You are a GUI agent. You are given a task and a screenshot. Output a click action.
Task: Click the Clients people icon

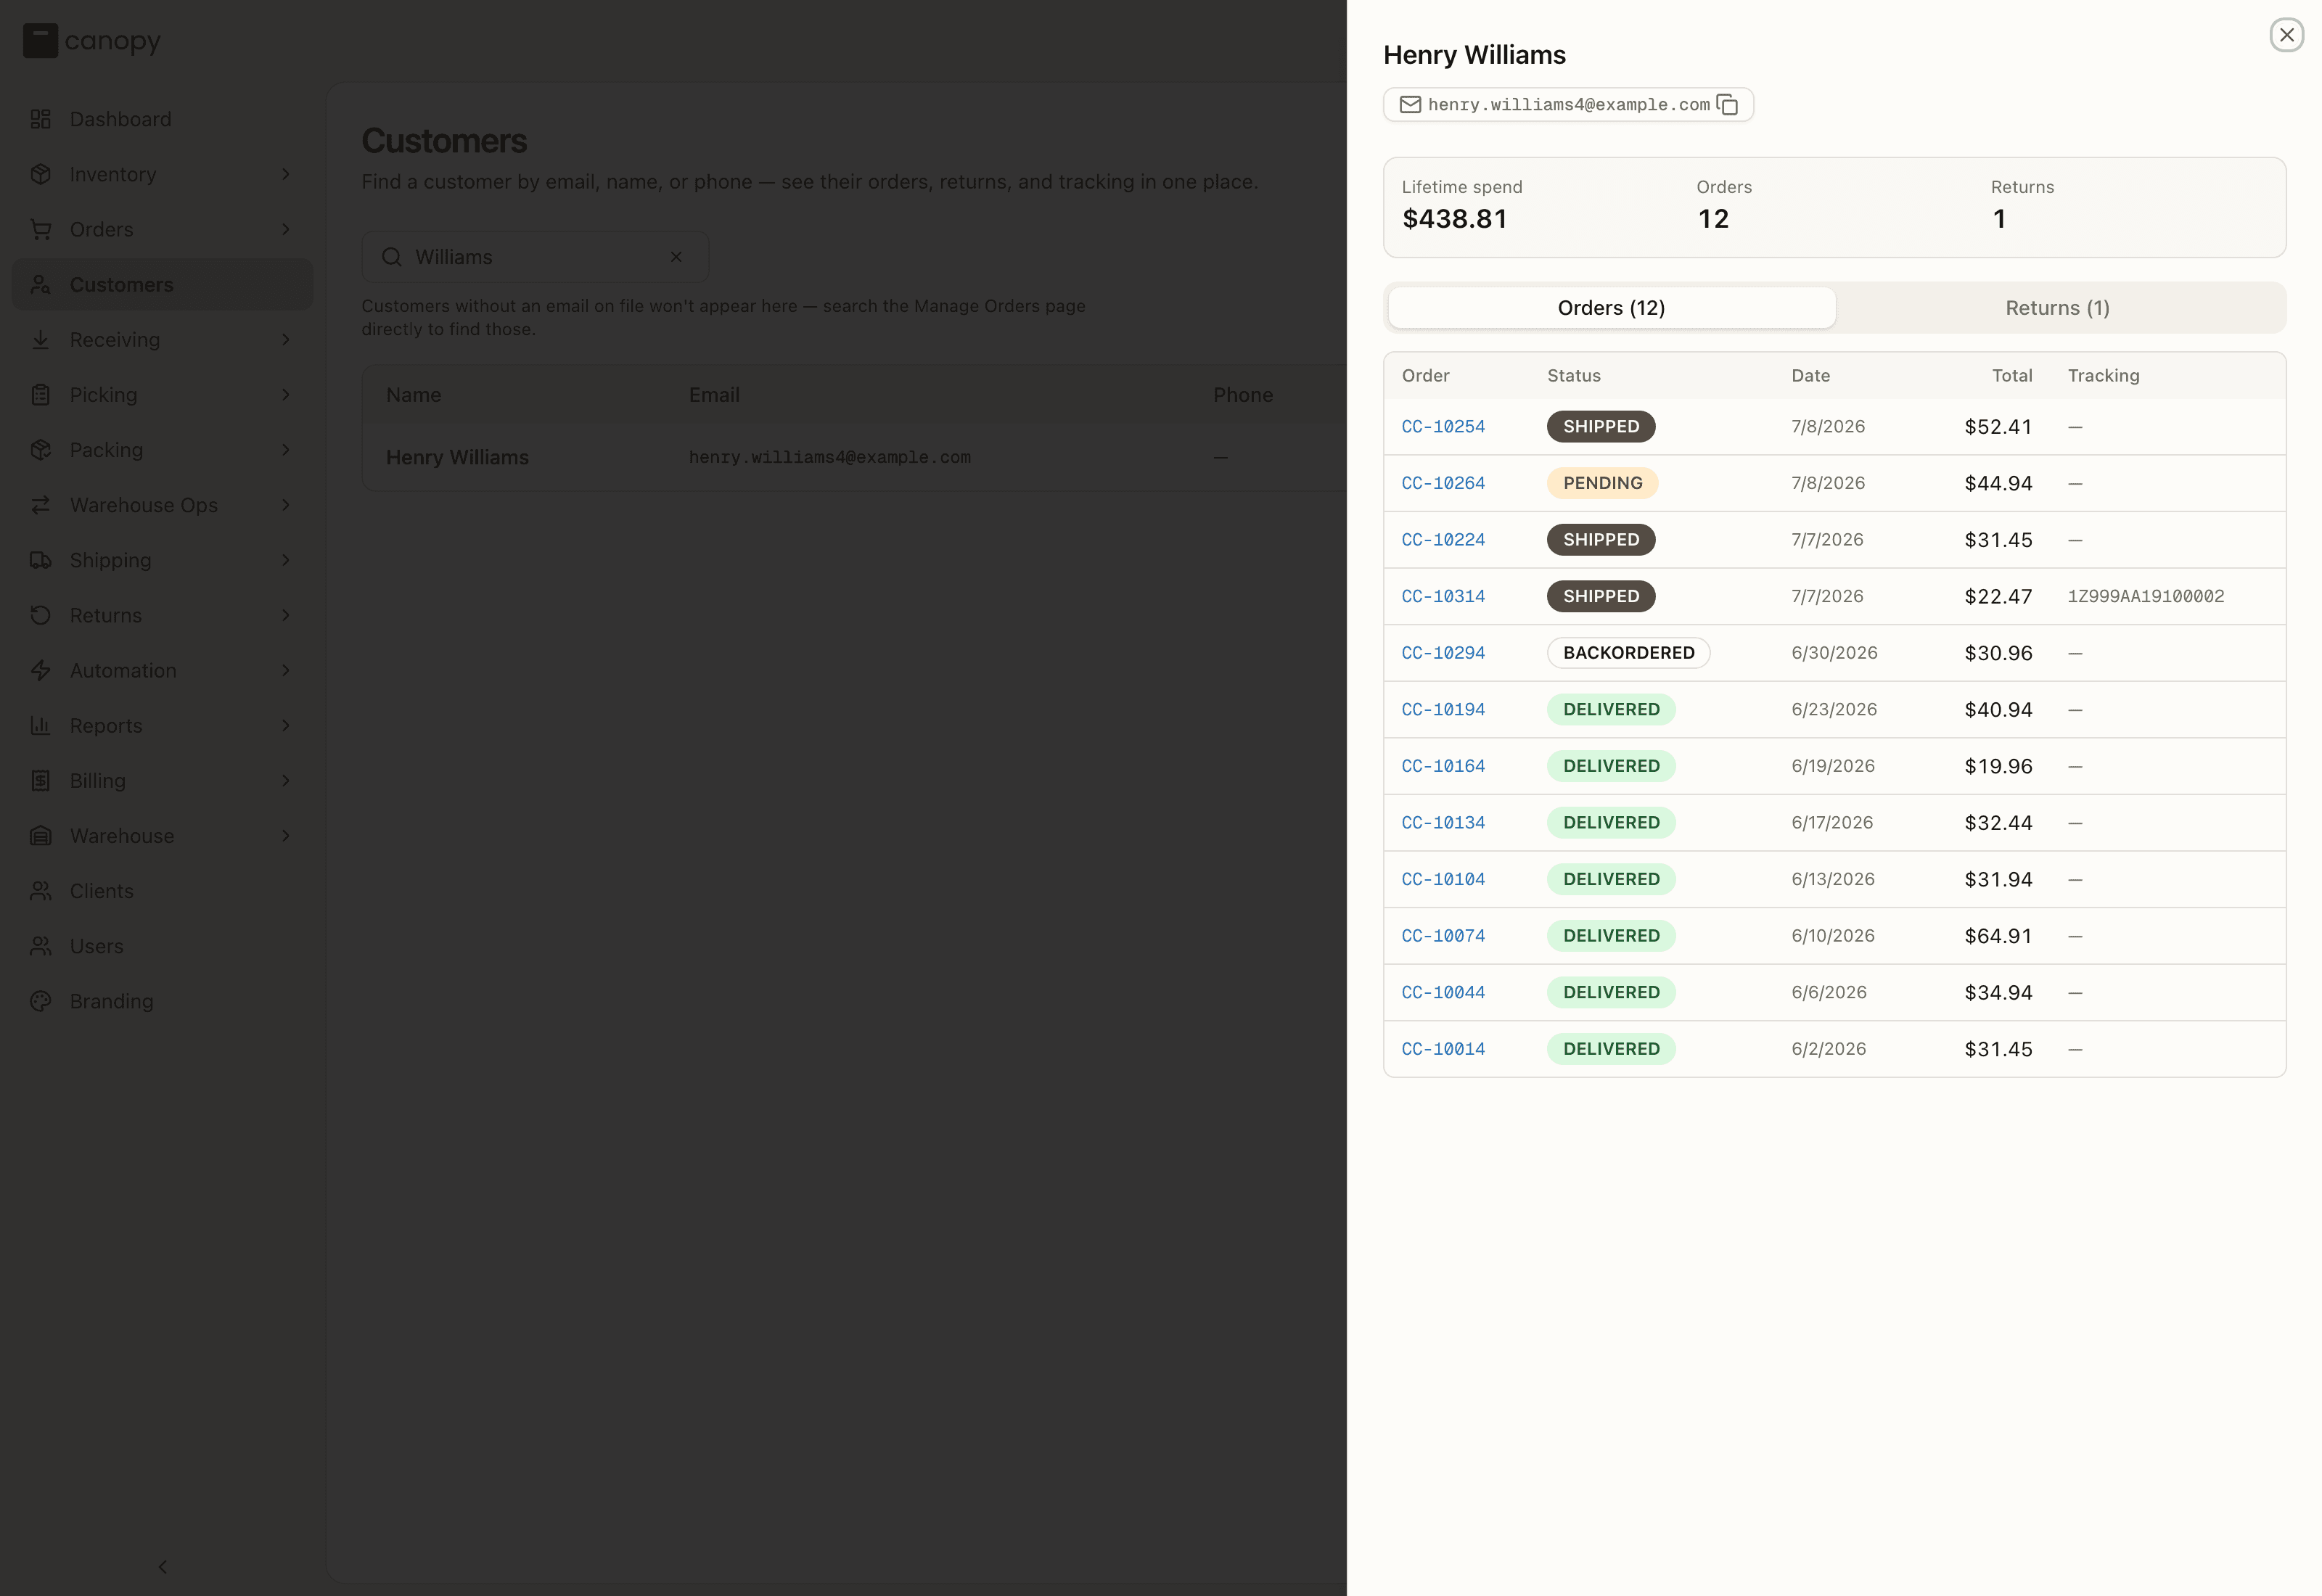pos(40,891)
